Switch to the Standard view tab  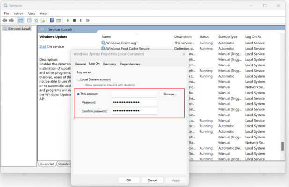coord(64,164)
